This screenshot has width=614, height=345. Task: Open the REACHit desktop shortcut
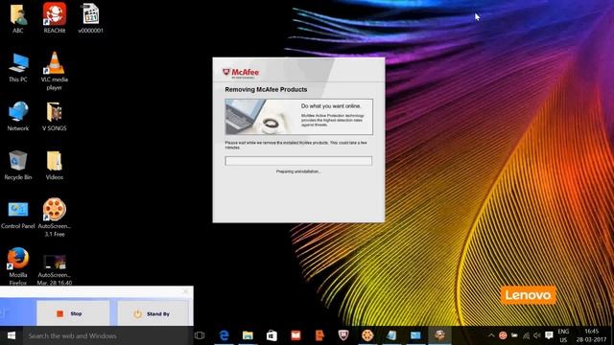55,18
